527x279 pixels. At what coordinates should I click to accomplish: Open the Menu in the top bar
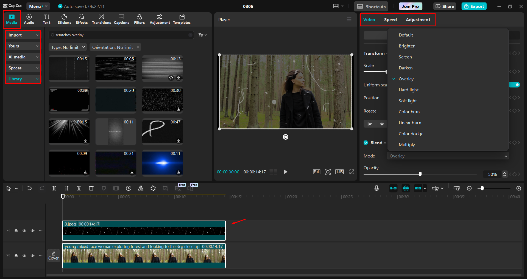[38, 6]
